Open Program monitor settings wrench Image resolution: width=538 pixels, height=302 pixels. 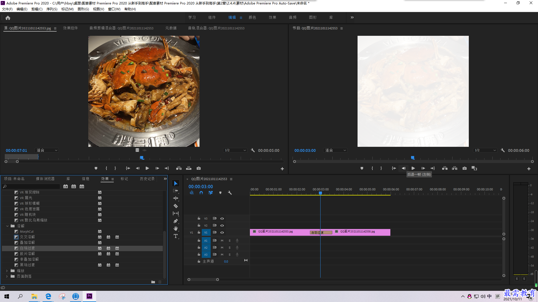(x=503, y=150)
